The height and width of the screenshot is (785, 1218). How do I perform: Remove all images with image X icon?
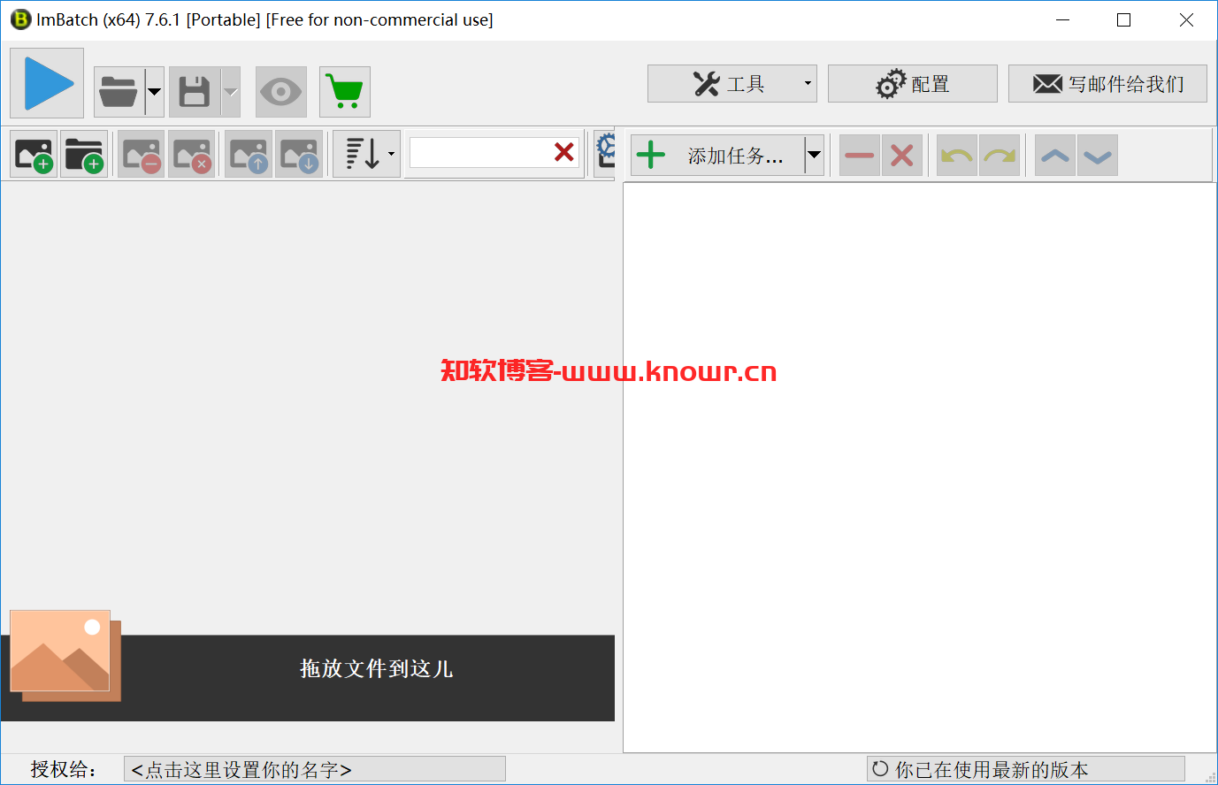point(192,155)
